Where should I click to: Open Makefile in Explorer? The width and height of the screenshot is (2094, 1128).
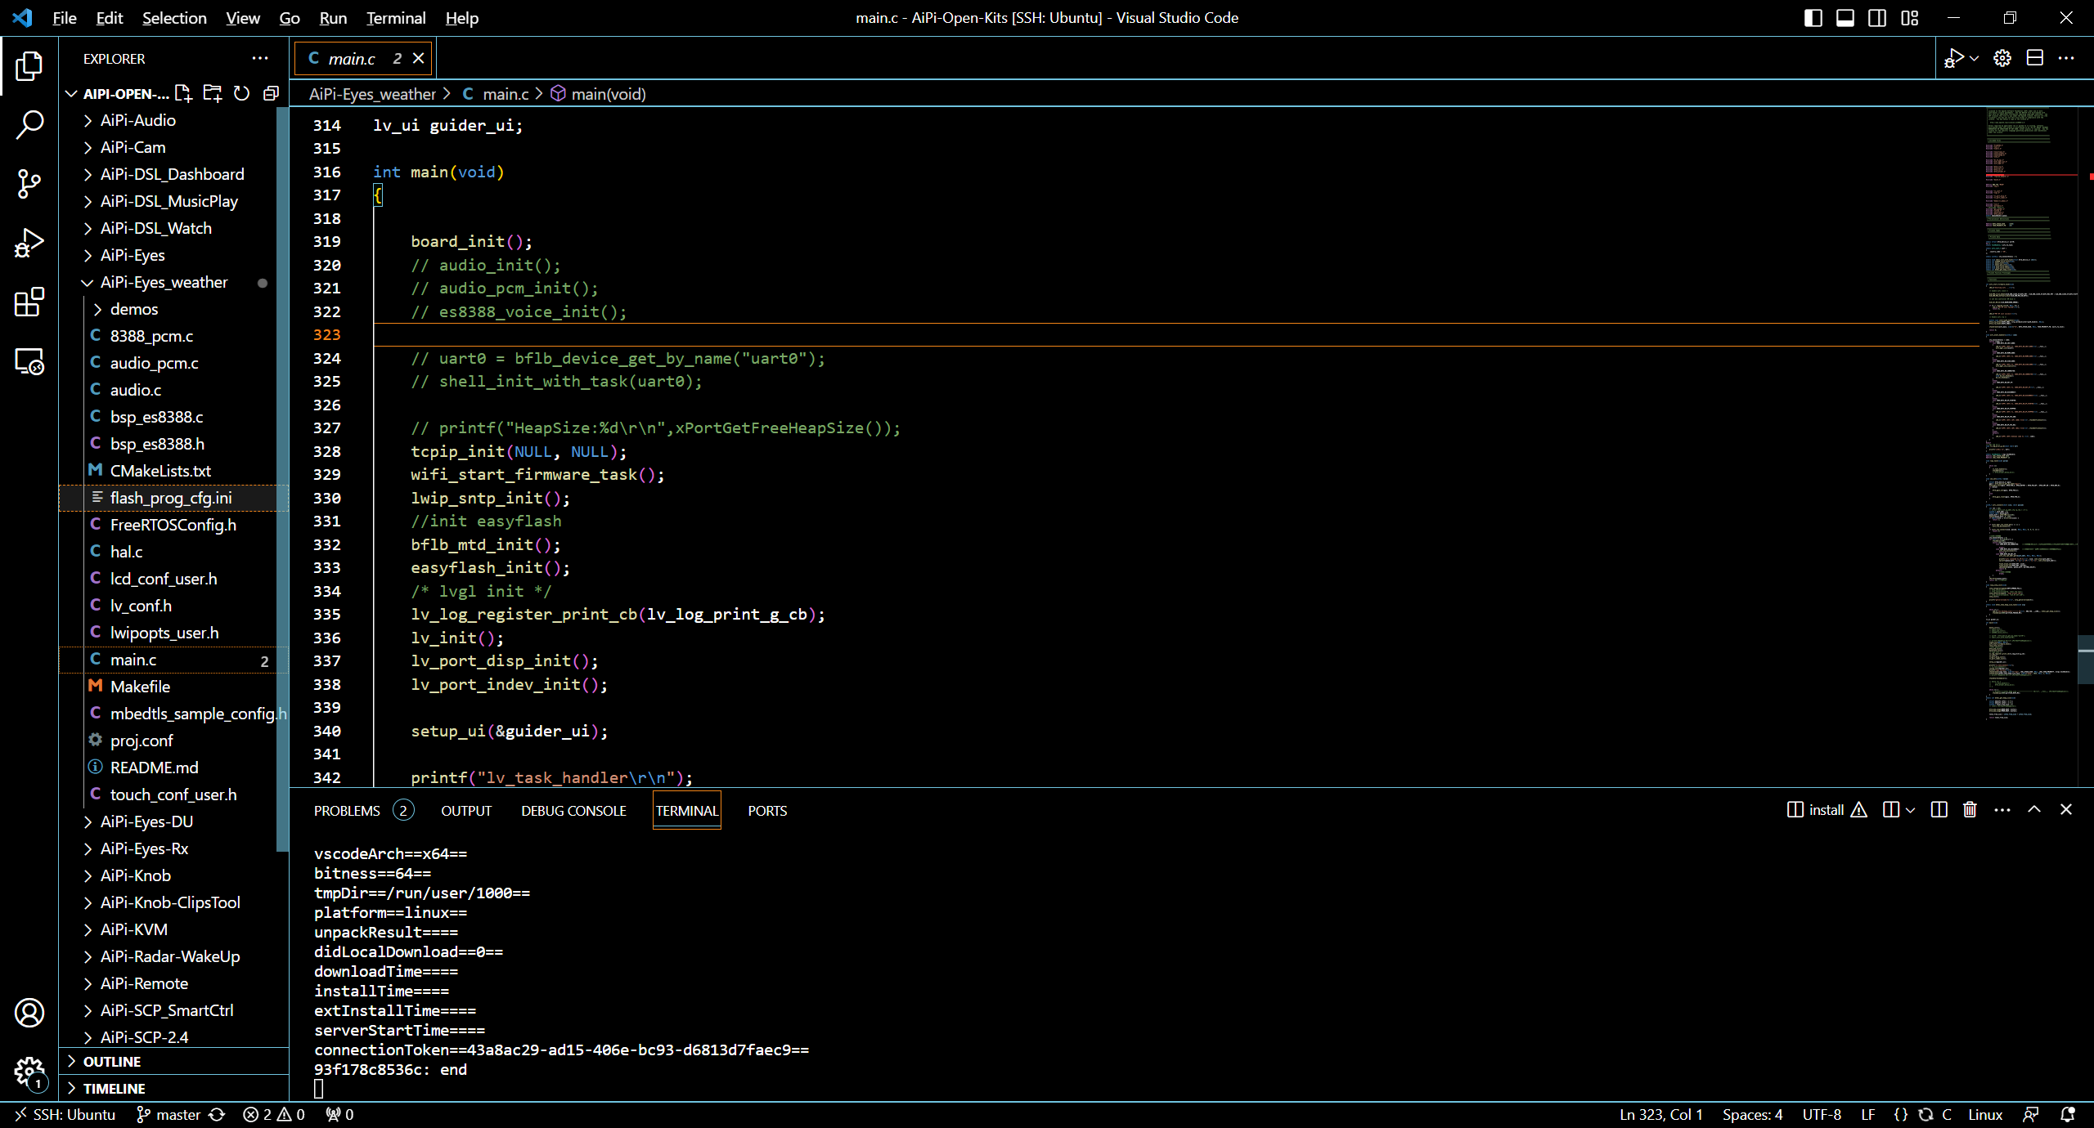click(173, 687)
